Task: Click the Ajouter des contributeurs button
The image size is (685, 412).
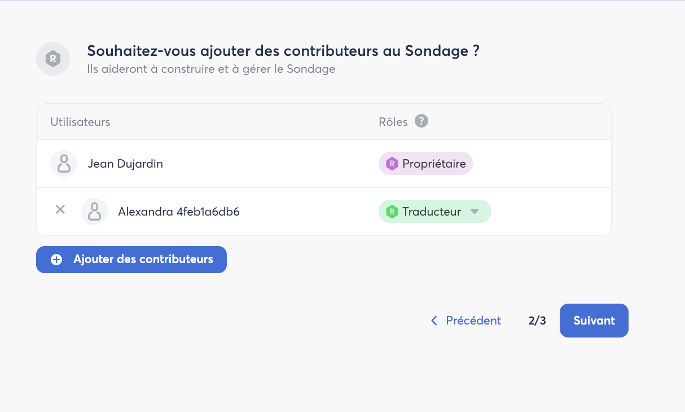Action: [x=131, y=260]
